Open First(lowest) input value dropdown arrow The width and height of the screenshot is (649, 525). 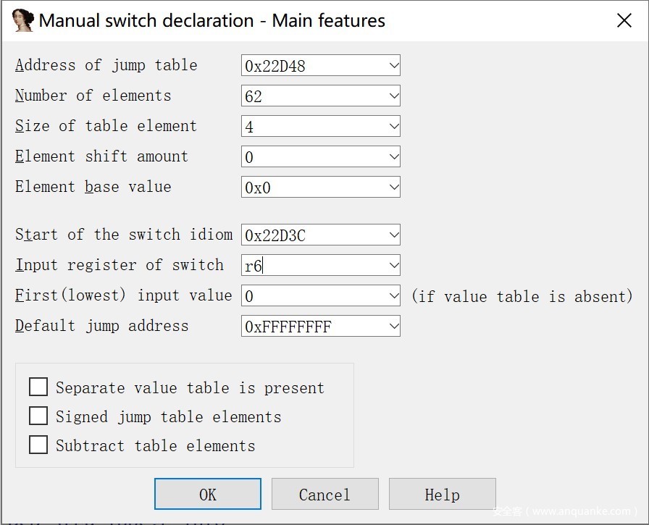pyautogui.click(x=393, y=296)
